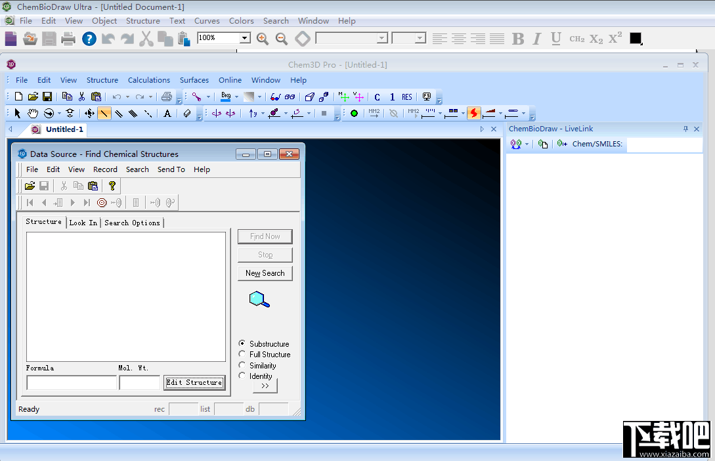715x461 pixels.
Task: Select the Similarity radio button
Action: point(242,364)
